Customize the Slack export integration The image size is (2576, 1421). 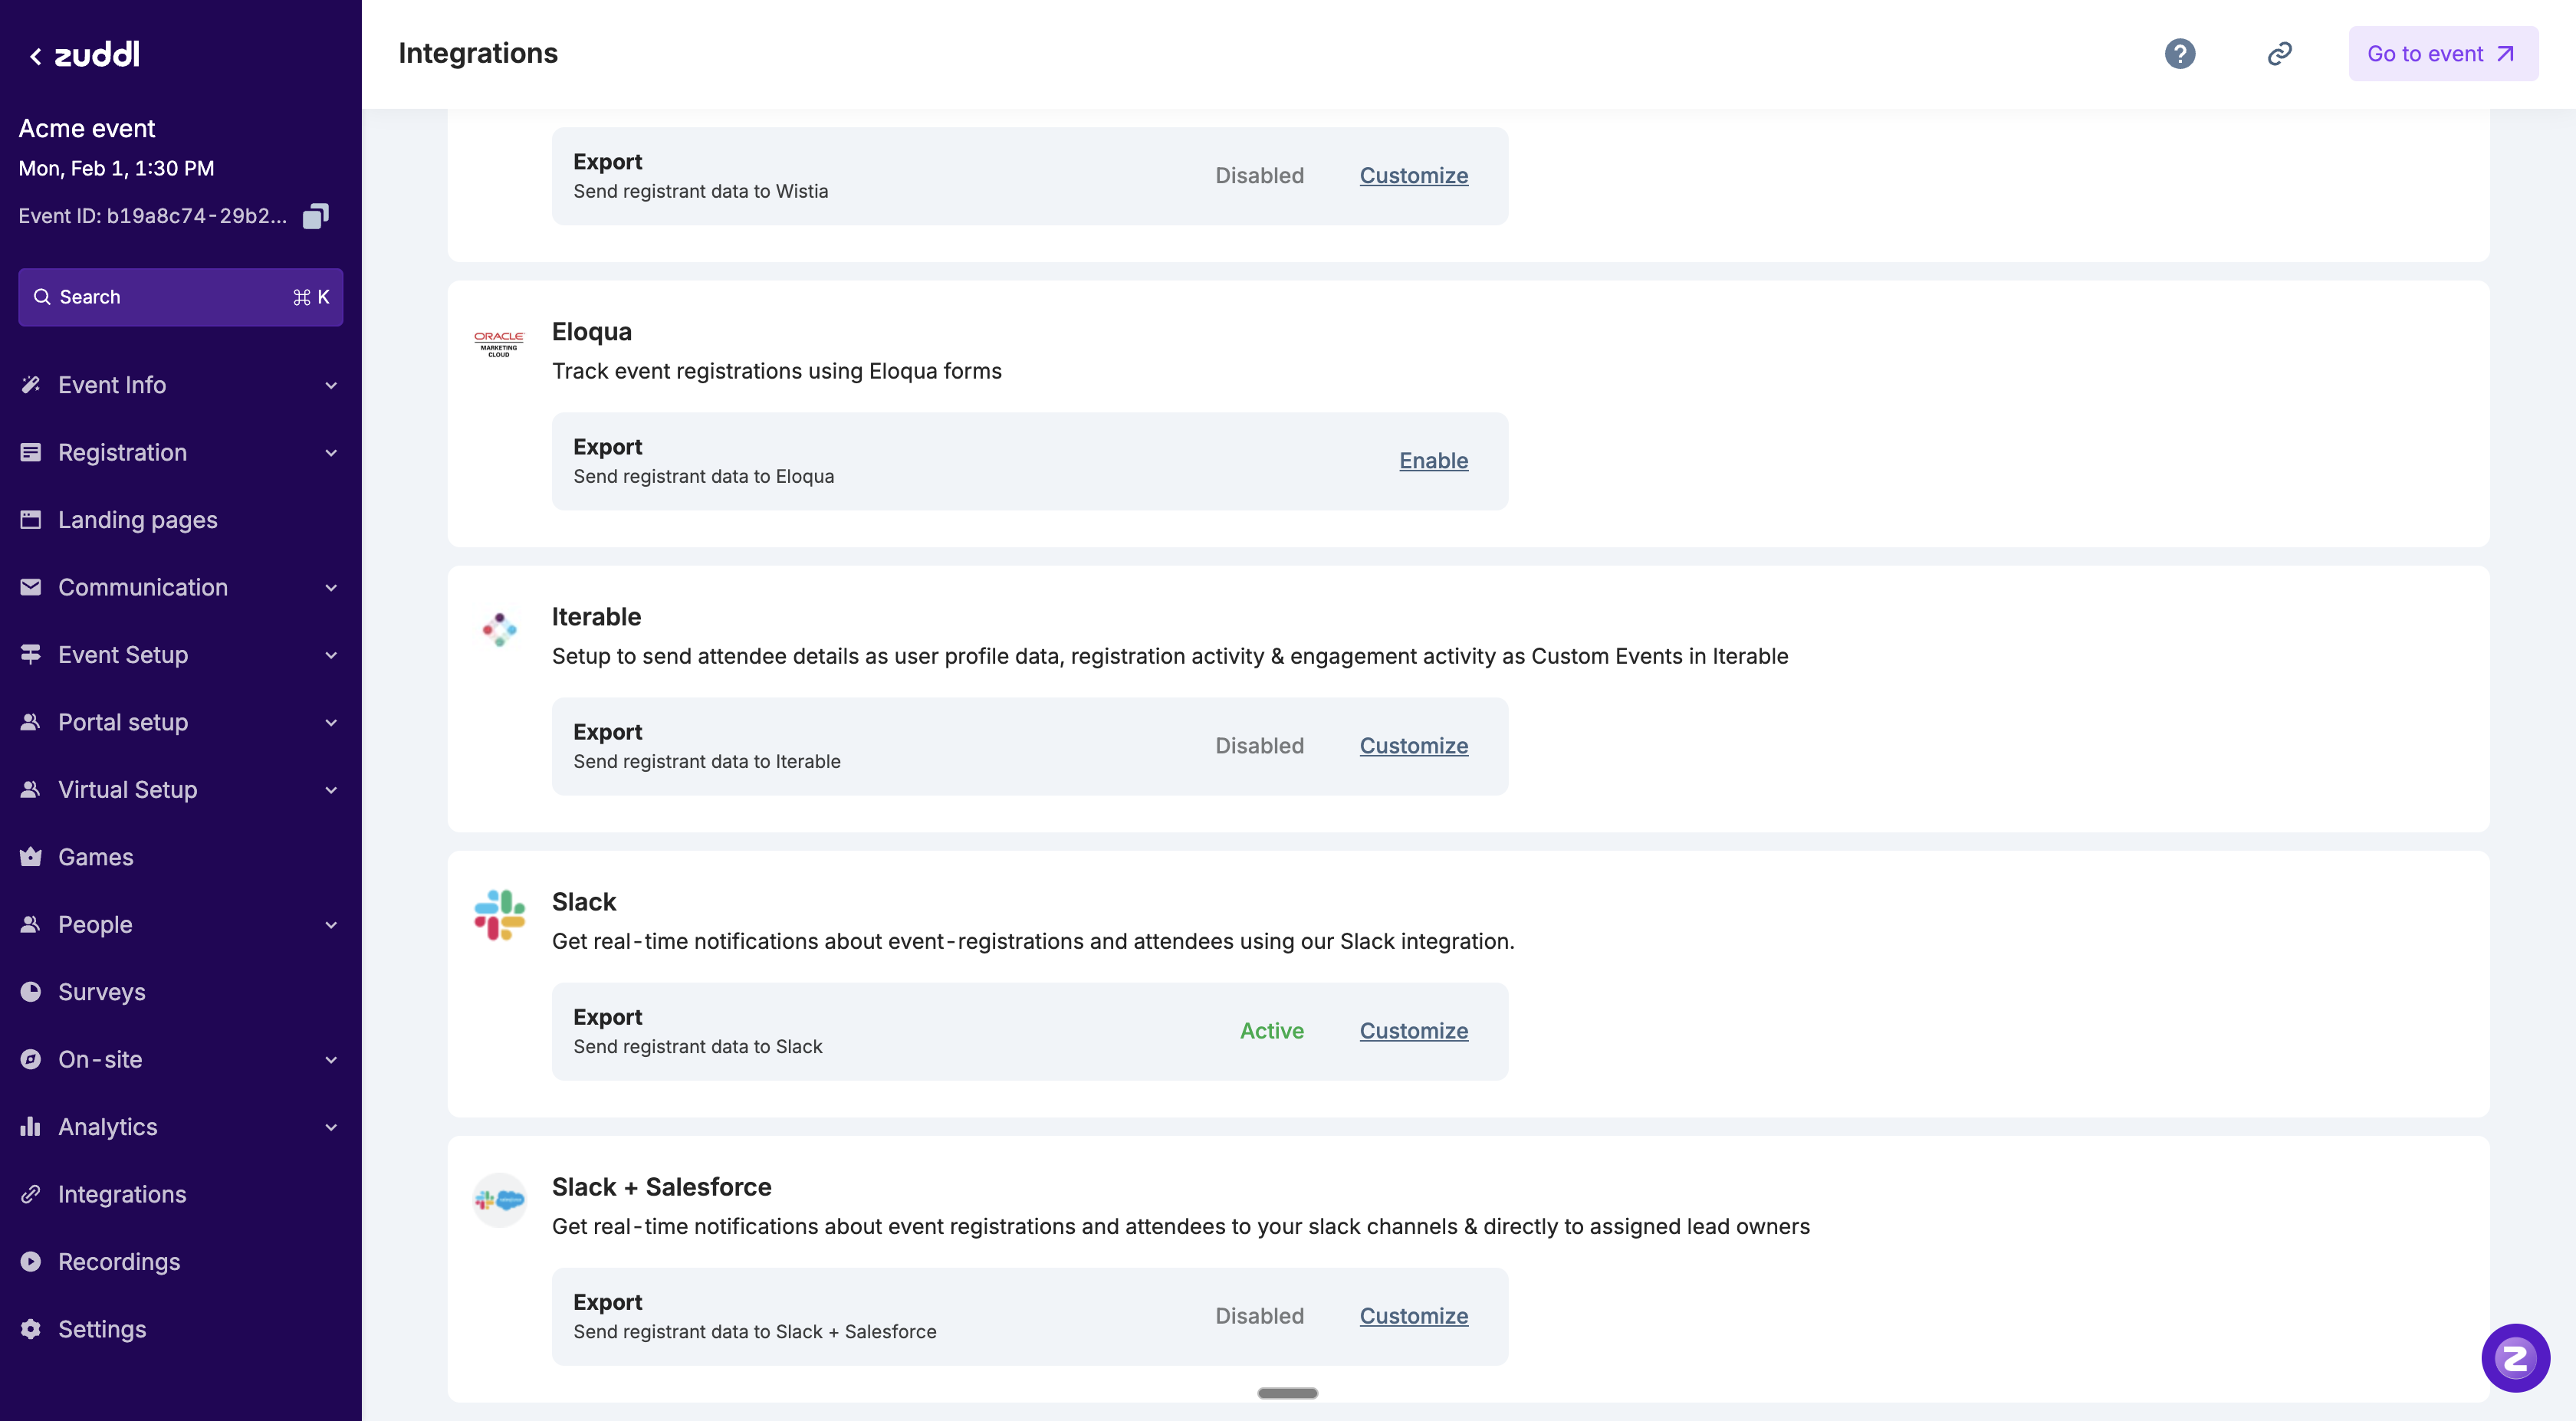[1413, 1031]
